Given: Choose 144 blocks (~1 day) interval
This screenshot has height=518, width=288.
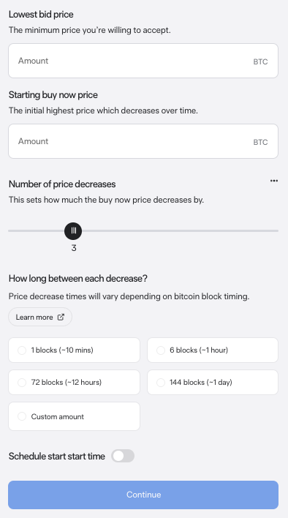Looking at the screenshot, I should click(x=213, y=382).
